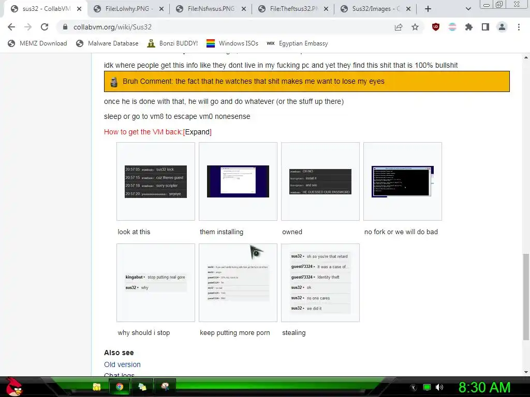Open the 'them installing' thumbnail
This screenshot has width=530, height=397.
point(238,181)
